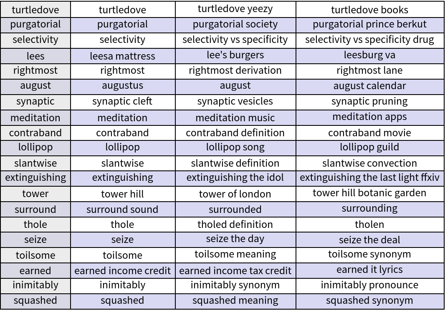The width and height of the screenshot is (445, 310).
Task: Click the "turtledove yeezy" cell
Action: 235,9
